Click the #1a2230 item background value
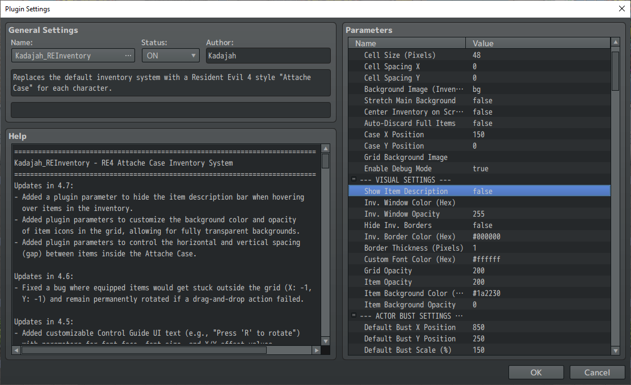Viewport: 631px width, 385px height. click(486, 293)
